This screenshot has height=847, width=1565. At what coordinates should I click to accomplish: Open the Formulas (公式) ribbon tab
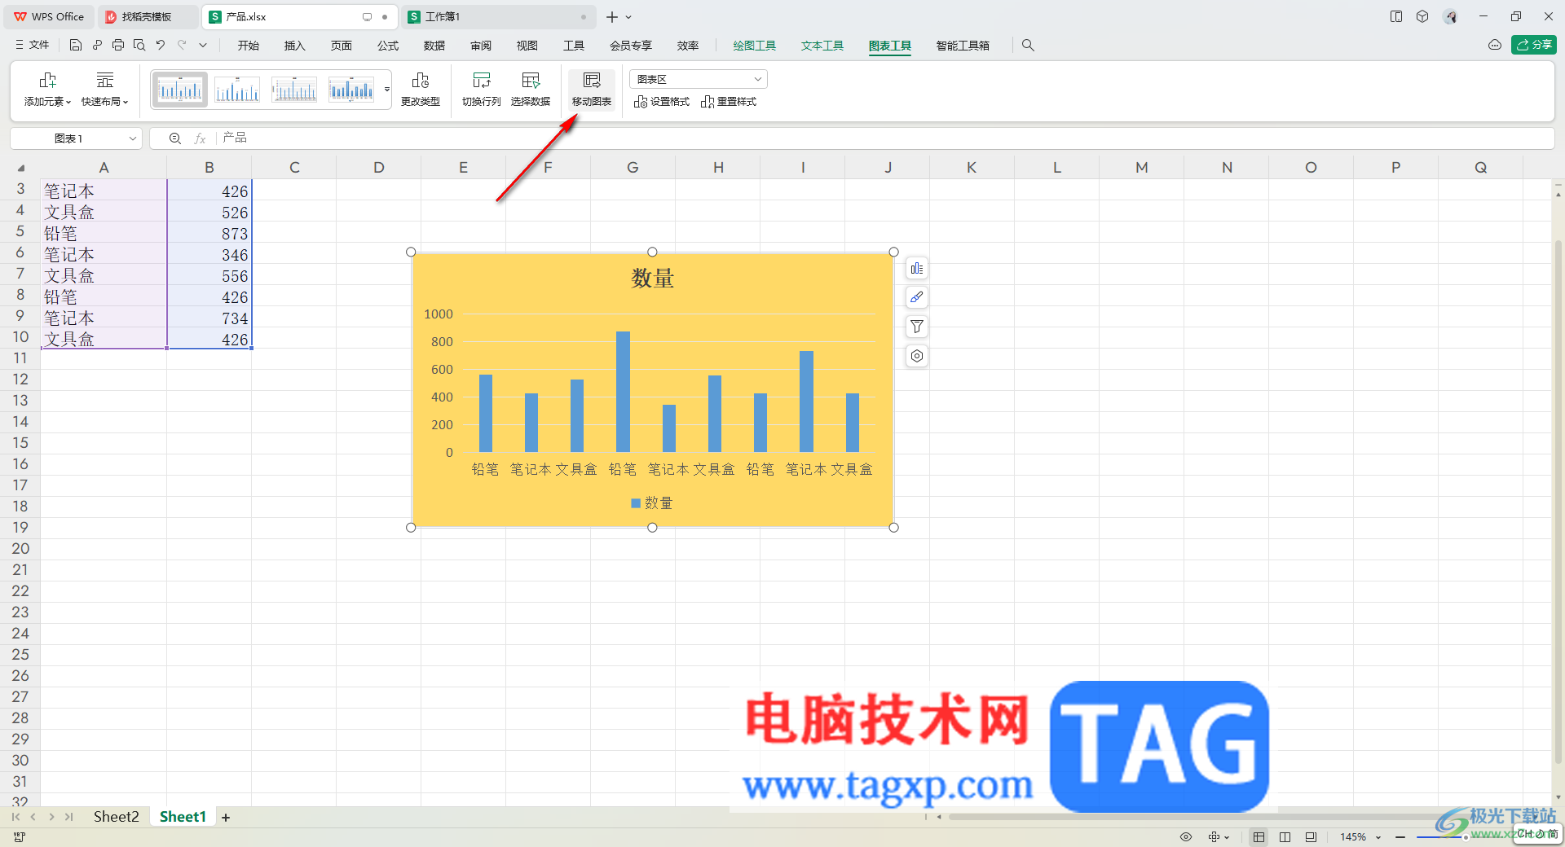click(388, 46)
